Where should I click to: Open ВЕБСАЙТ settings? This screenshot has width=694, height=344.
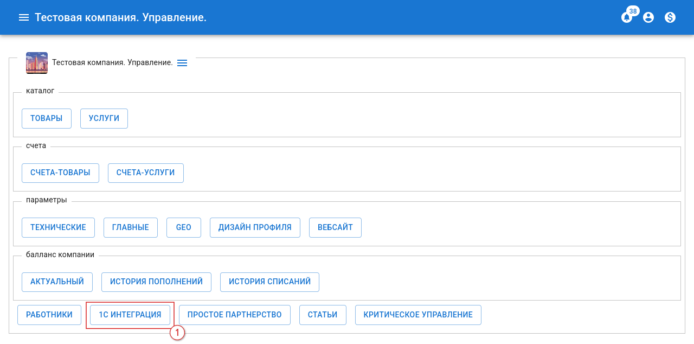335,227
